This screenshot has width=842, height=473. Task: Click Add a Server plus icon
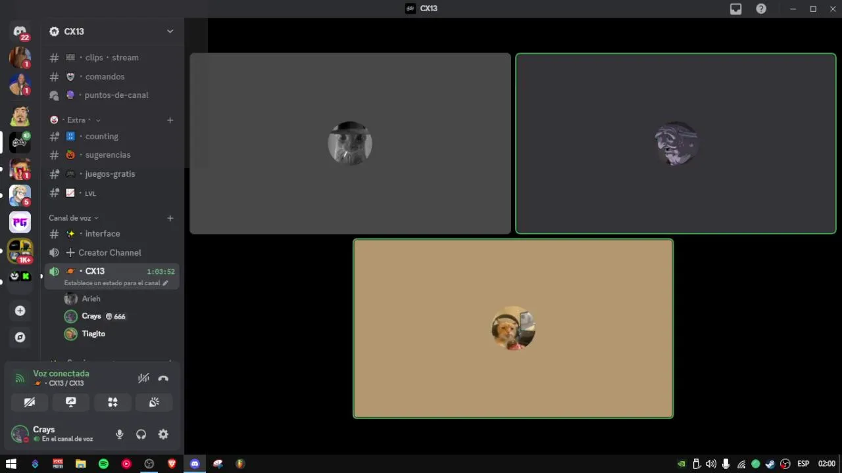(20, 311)
